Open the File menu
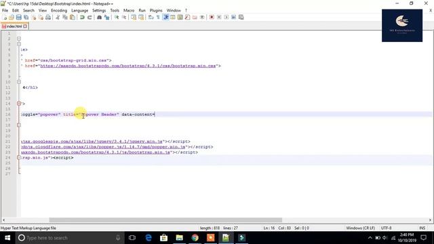This screenshot has height=244, width=434. (x=5, y=11)
